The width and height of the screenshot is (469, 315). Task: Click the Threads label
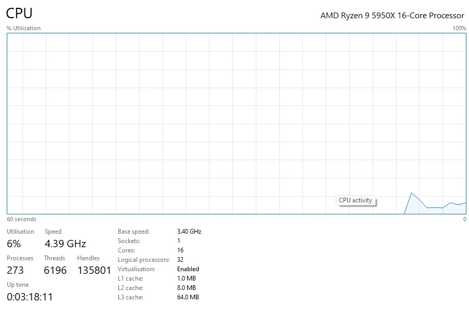54,258
